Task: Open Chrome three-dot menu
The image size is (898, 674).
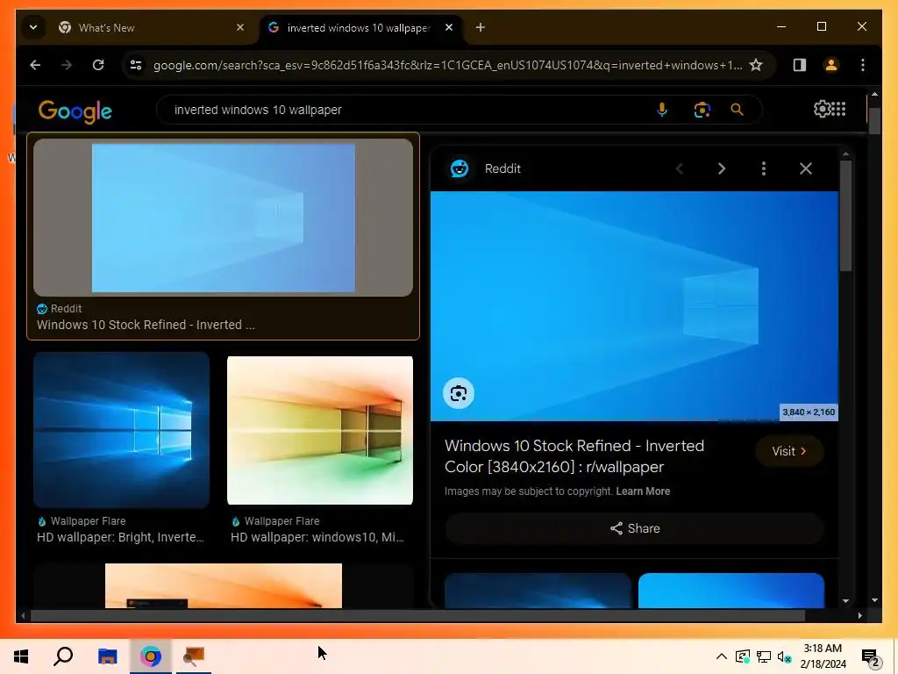Action: click(863, 65)
